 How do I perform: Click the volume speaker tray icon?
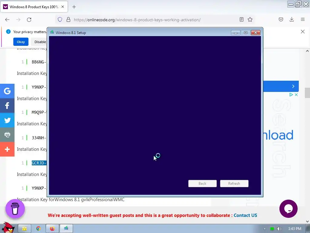279,229
